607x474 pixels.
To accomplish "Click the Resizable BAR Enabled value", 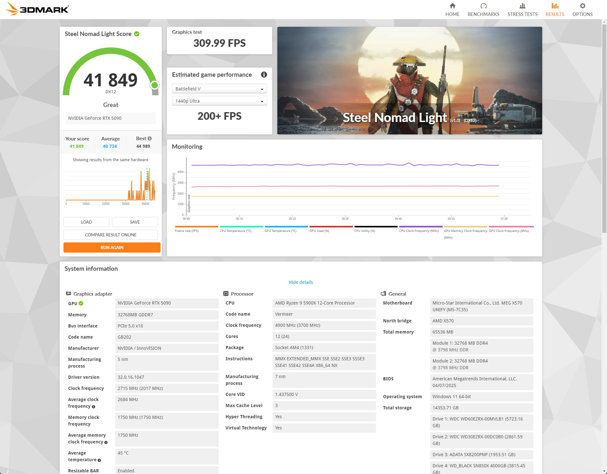I will [167, 470].
